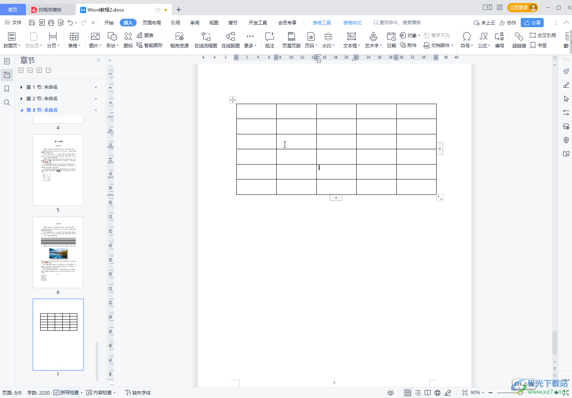This screenshot has height=398, width=572.
Task: Switch to page layout view in status bar
Action: tap(408, 393)
